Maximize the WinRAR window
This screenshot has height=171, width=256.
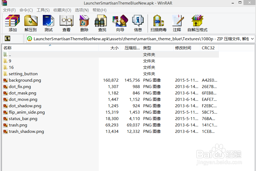(240, 2)
